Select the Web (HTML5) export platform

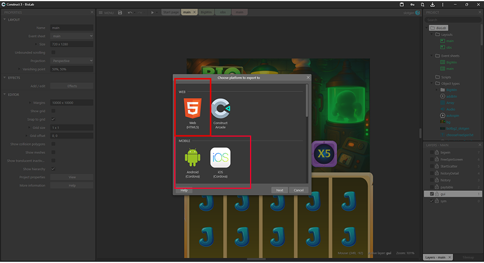[x=193, y=113]
